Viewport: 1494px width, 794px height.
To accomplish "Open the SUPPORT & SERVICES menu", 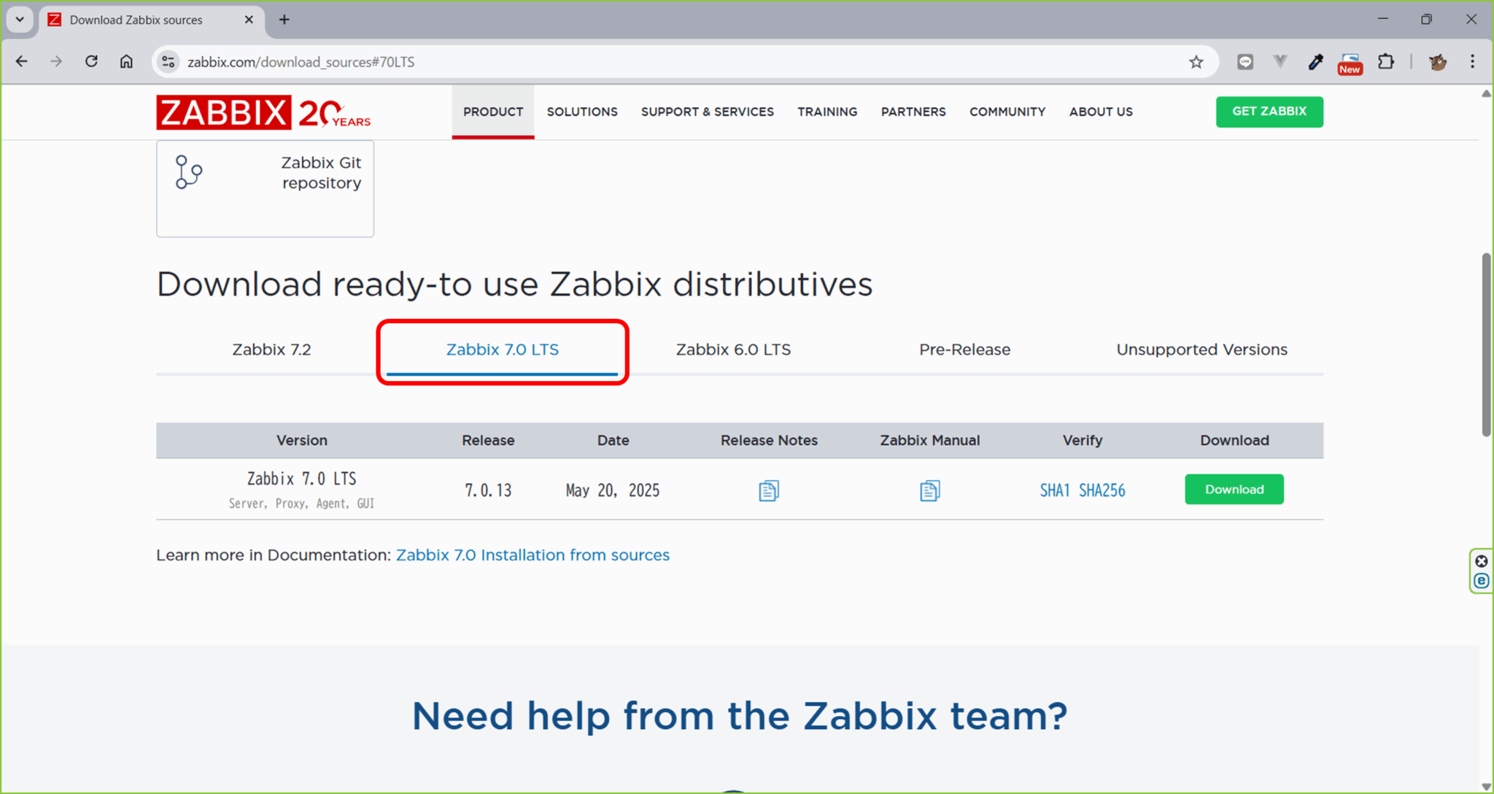I will 708,112.
